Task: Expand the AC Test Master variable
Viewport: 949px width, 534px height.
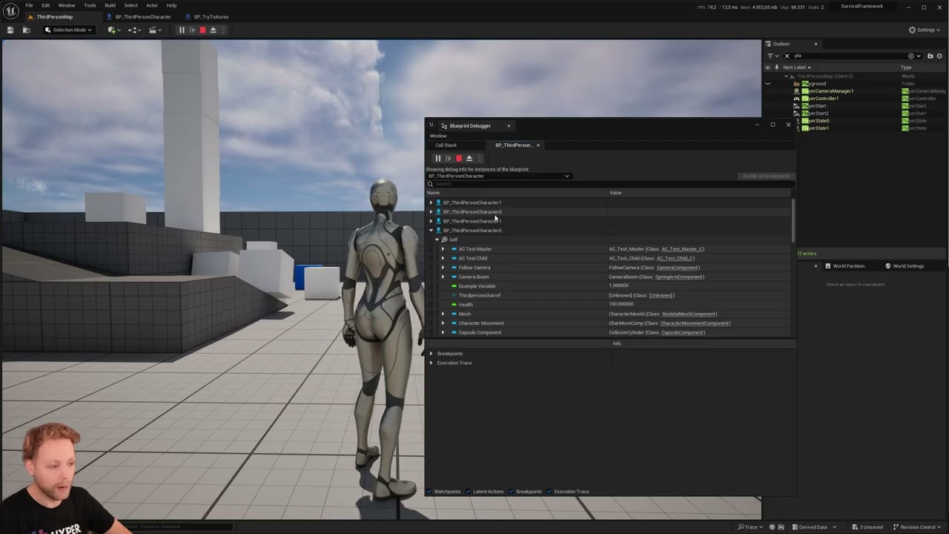Action: click(x=443, y=249)
